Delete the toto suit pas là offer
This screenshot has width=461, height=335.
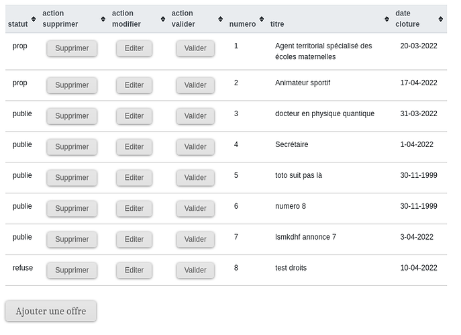[72, 178]
